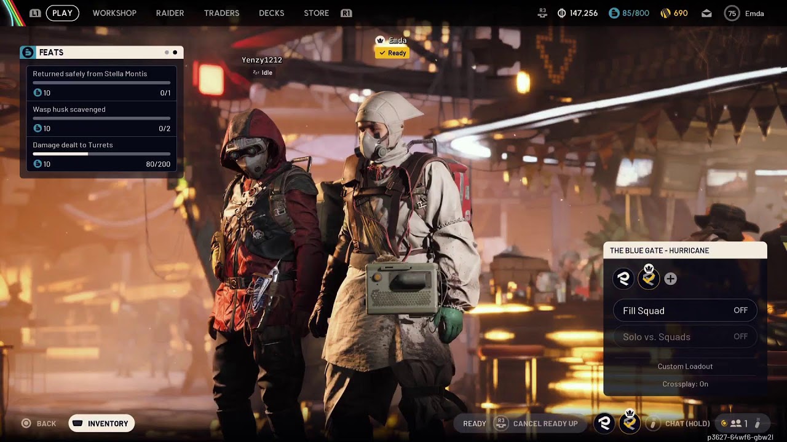The height and width of the screenshot is (442, 787).
Task: Click the coin currency icon next to 147,256
Action: coord(561,13)
